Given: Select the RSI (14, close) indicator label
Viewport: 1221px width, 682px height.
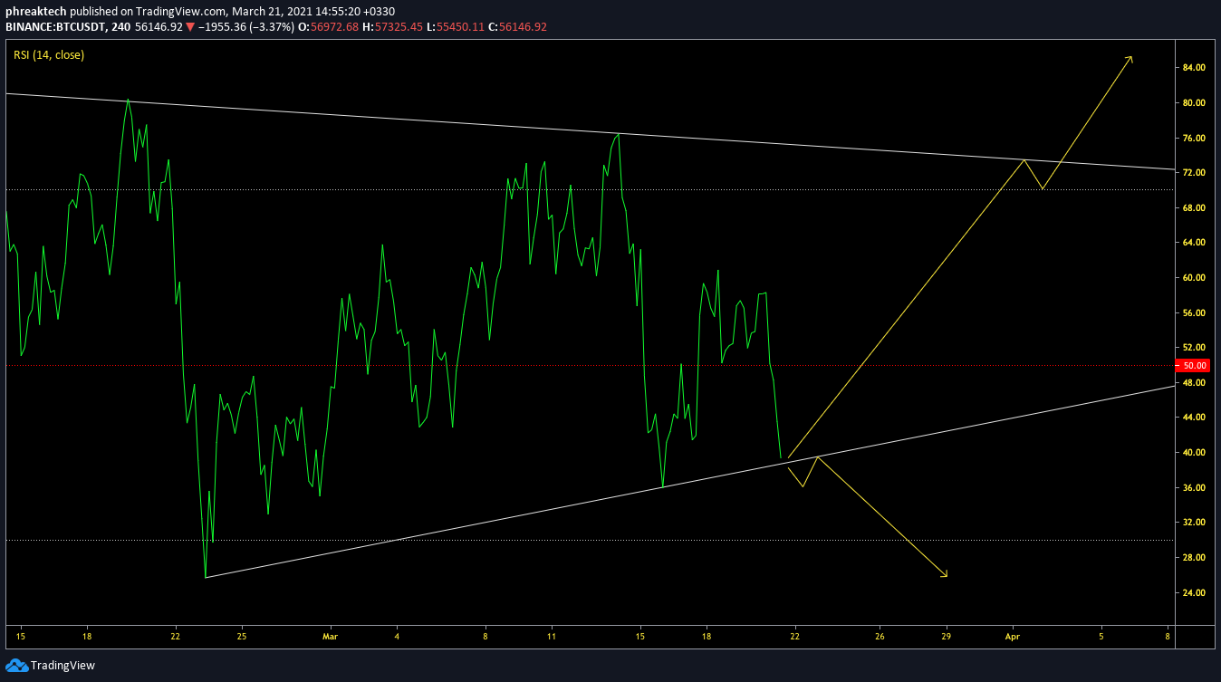Looking at the screenshot, I should point(49,55).
